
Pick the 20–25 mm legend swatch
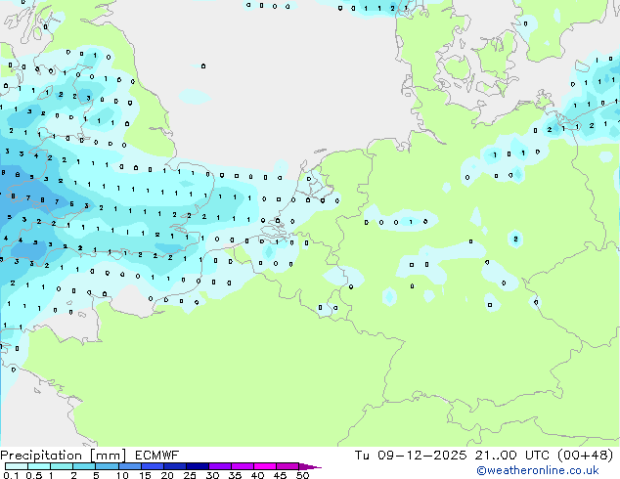174,466
